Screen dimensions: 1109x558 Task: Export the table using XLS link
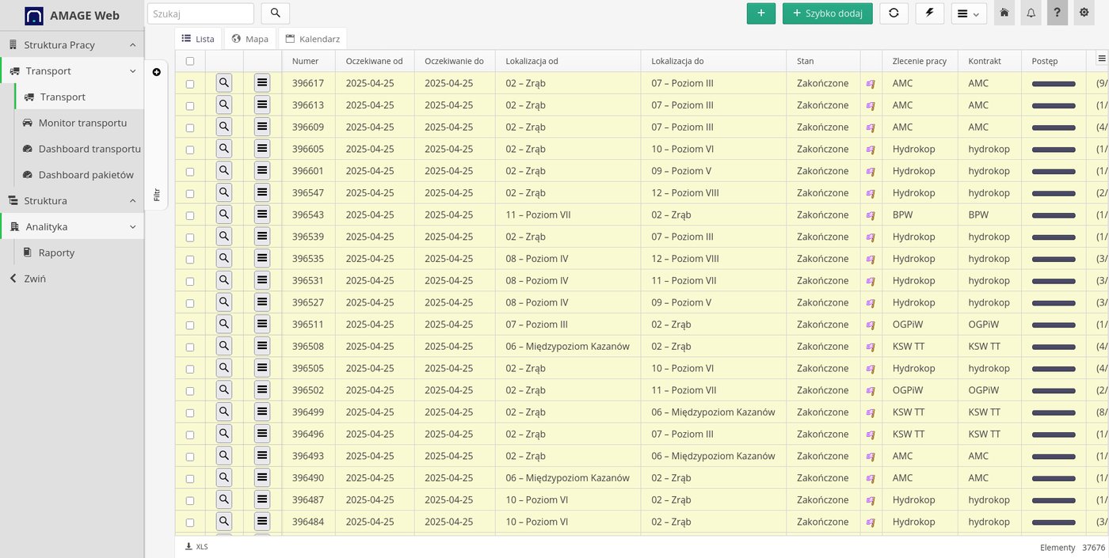(x=196, y=546)
